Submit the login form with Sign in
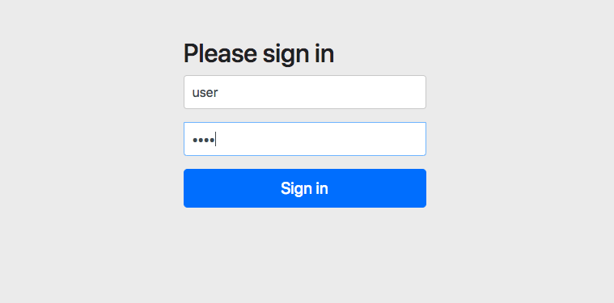The width and height of the screenshot is (614, 303). click(x=305, y=188)
